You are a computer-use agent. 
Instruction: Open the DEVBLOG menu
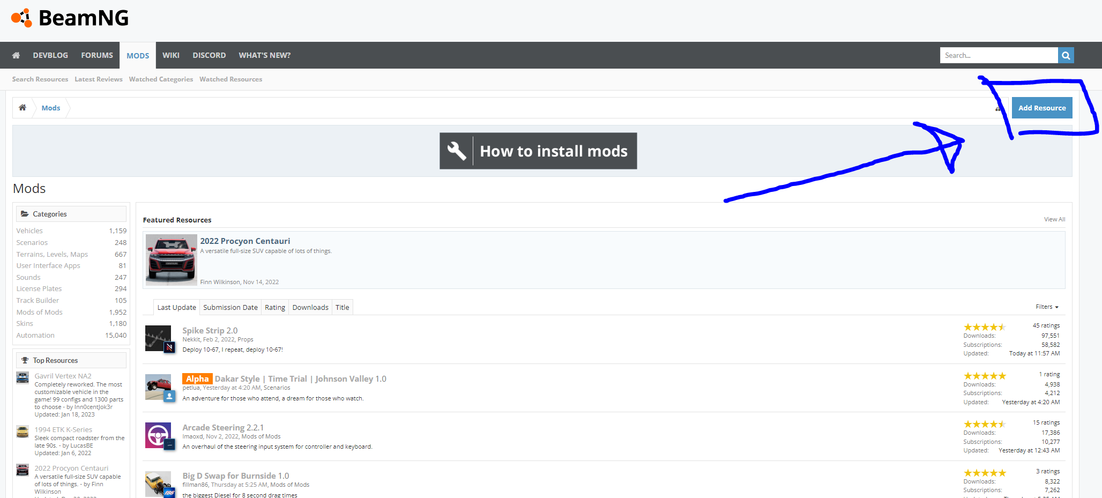point(50,55)
